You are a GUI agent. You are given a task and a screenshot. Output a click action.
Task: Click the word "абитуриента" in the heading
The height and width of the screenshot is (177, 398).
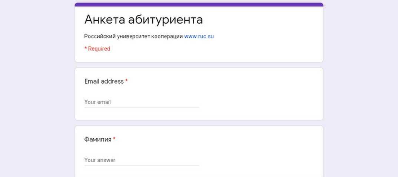pos(165,20)
